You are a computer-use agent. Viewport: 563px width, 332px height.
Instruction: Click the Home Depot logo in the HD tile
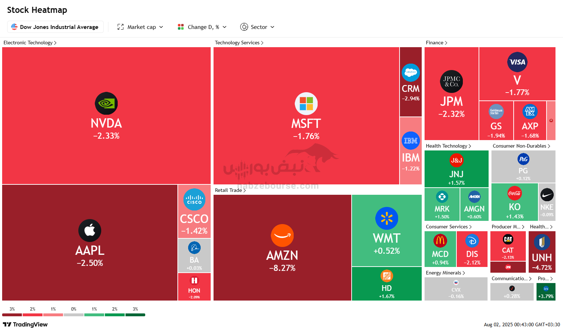click(387, 276)
